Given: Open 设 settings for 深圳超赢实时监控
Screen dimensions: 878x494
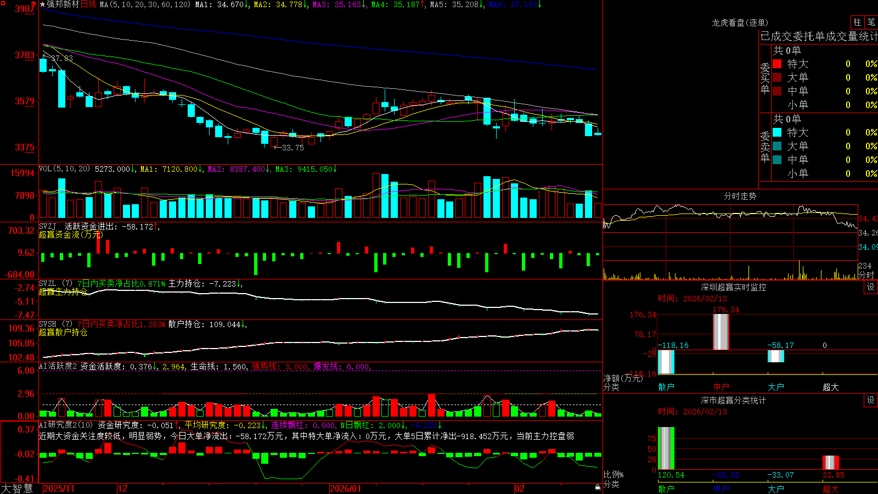Looking at the screenshot, I should coord(871,287).
